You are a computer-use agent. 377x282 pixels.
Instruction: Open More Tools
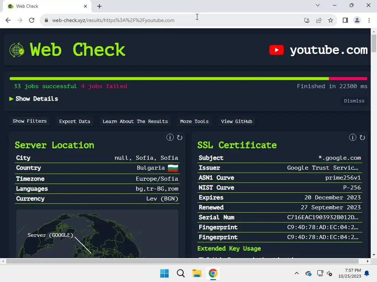[194, 121]
